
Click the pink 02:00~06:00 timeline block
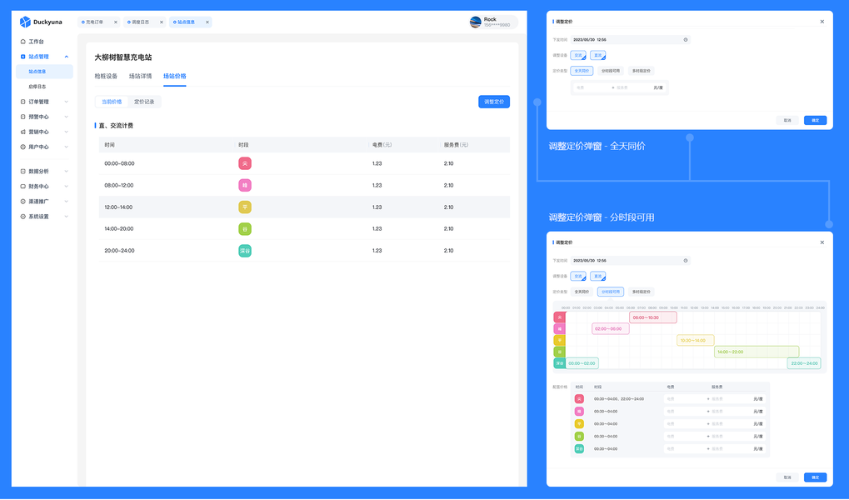[x=611, y=329]
